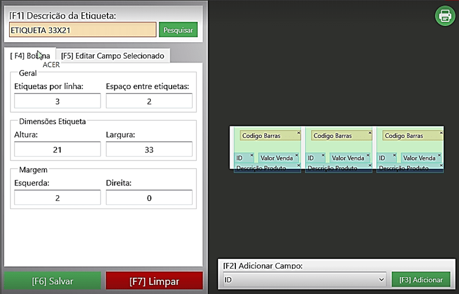The image size is (459, 294).
Task: Click the green printer icon
Action: tap(445, 16)
